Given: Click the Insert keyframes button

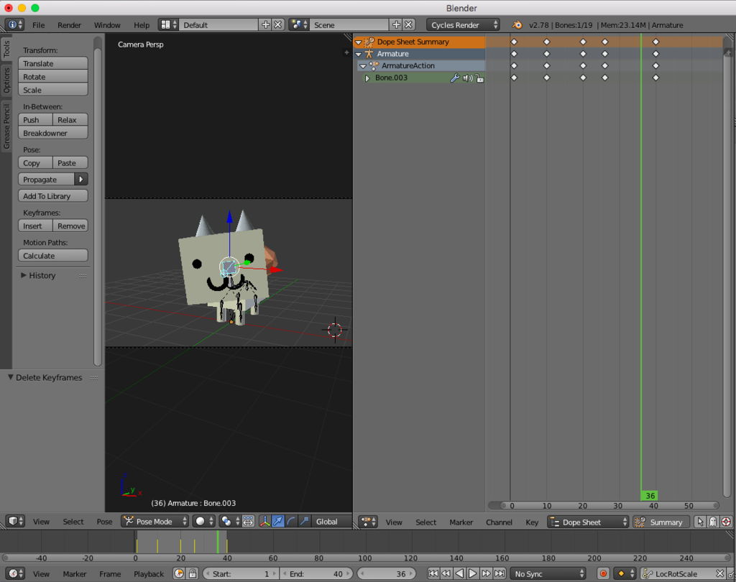Looking at the screenshot, I should pos(36,226).
